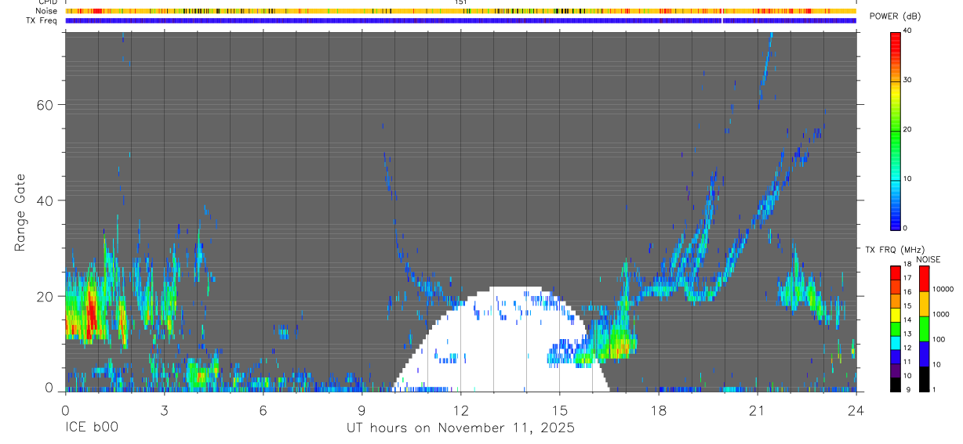Click the 151 CPID value at top
The width and height of the screenshot is (963, 444).
click(x=461, y=2)
